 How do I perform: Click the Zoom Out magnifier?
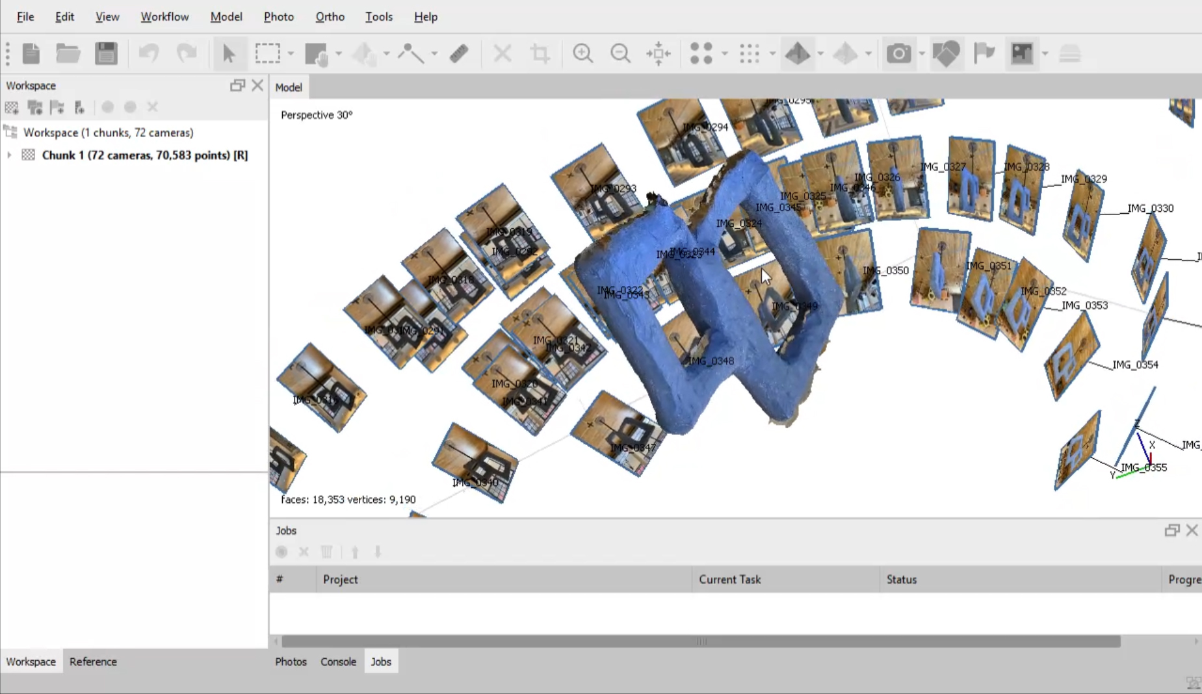click(x=620, y=53)
